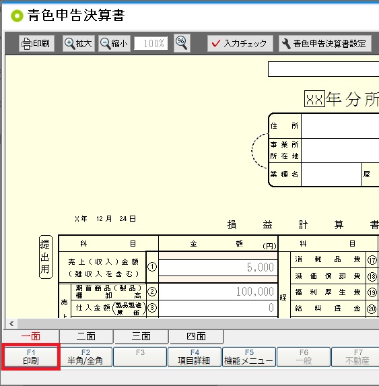The width and height of the screenshot is (379, 386).
Task: Select the 期首商品棚卸高 field showing 100,000
Action: [218, 292]
